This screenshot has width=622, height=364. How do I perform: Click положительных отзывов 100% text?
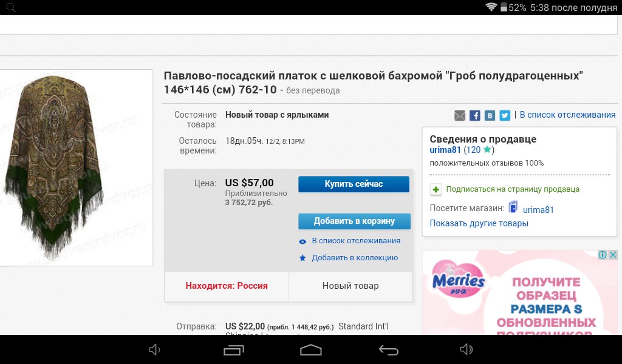pyautogui.click(x=487, y=163)
